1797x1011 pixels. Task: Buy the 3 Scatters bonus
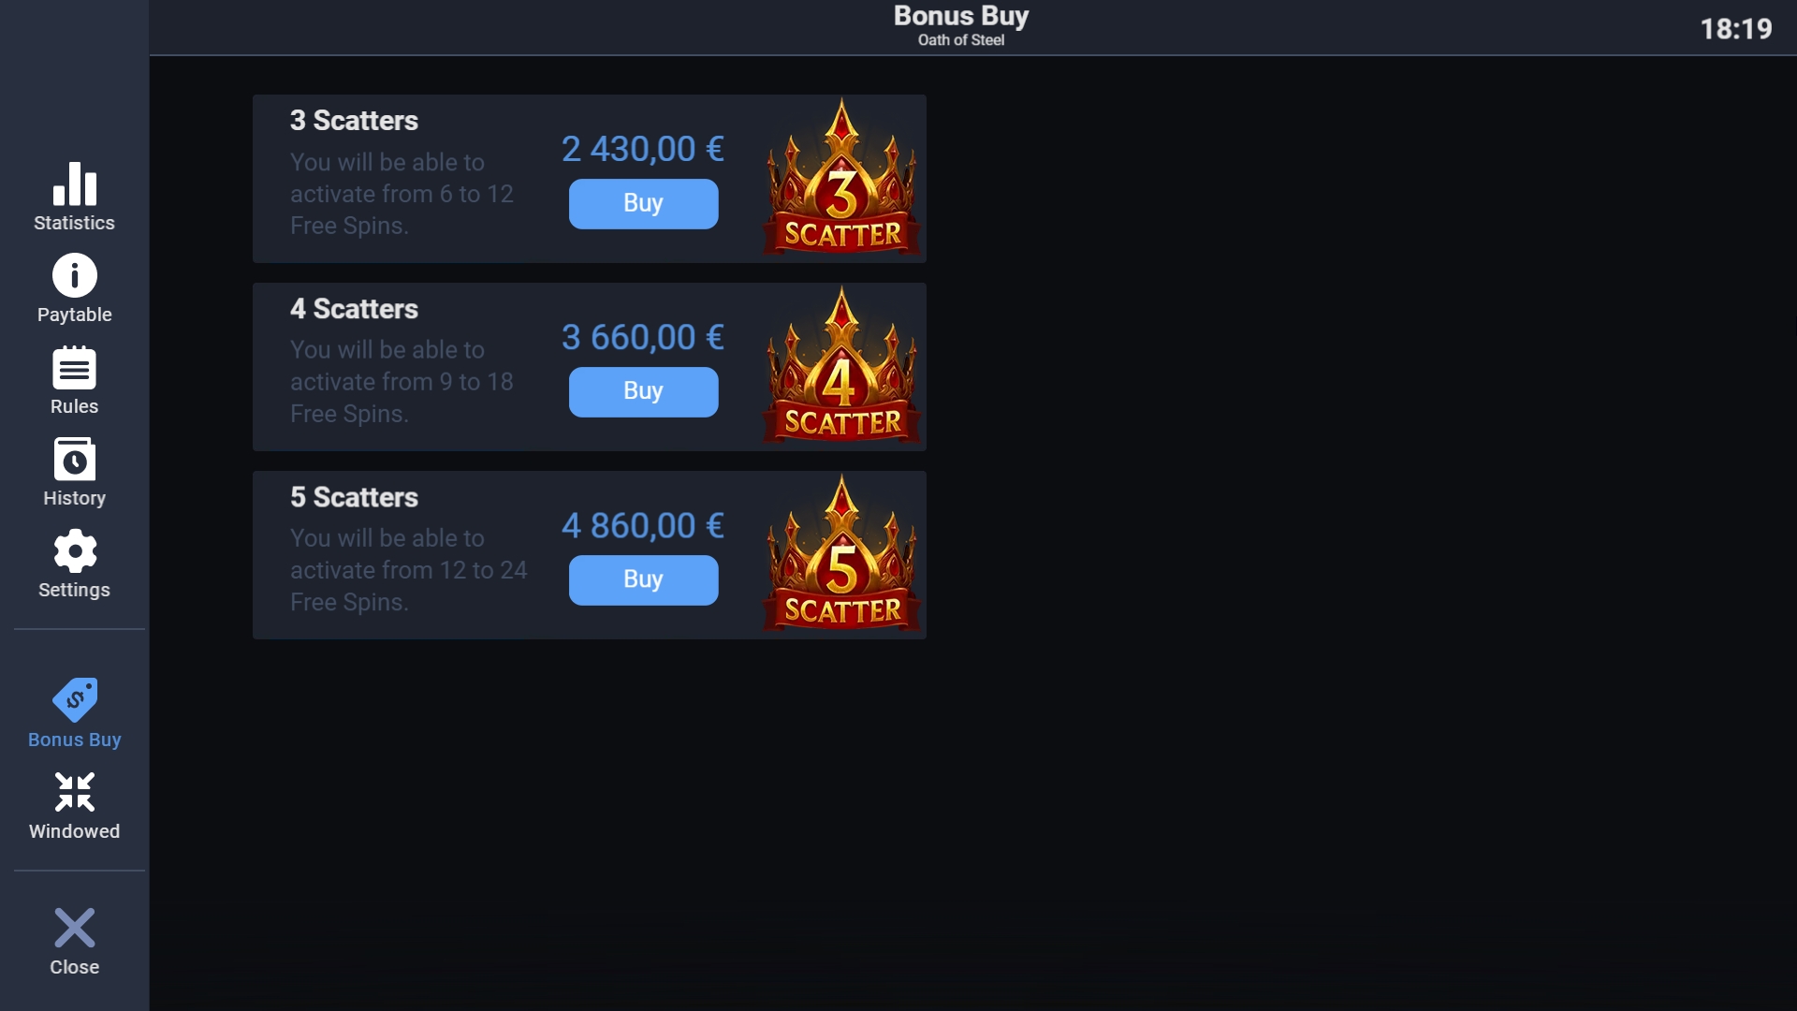[644, 203]
